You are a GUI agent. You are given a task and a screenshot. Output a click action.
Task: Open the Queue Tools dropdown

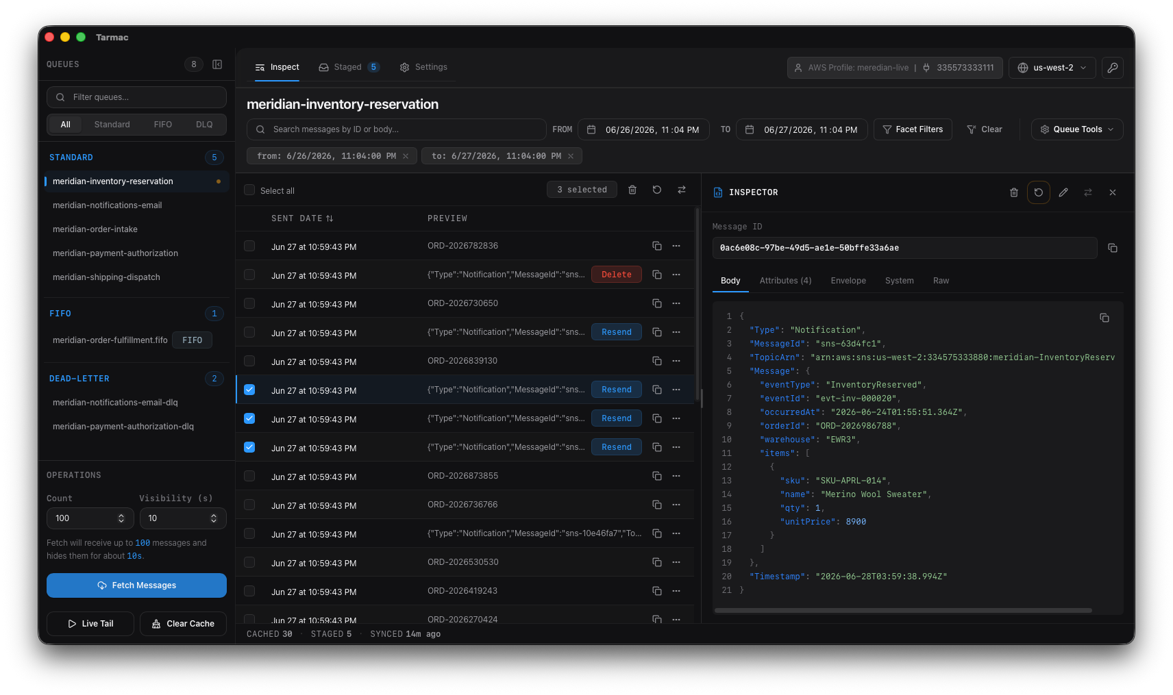[1077, 129]
